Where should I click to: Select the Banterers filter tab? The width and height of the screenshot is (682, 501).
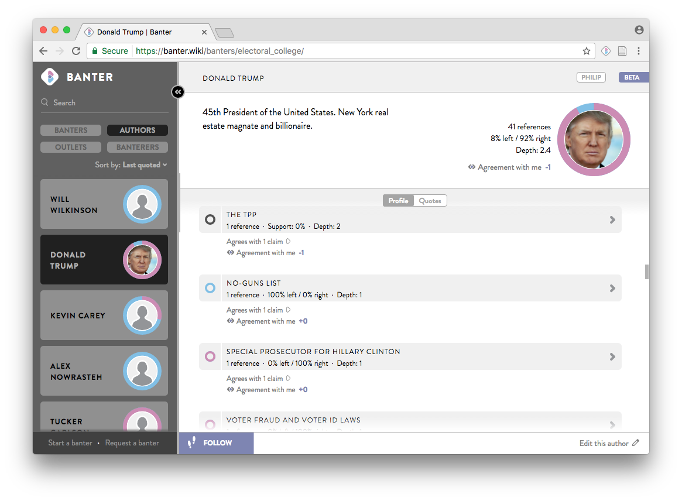click(x=138, y=147)
